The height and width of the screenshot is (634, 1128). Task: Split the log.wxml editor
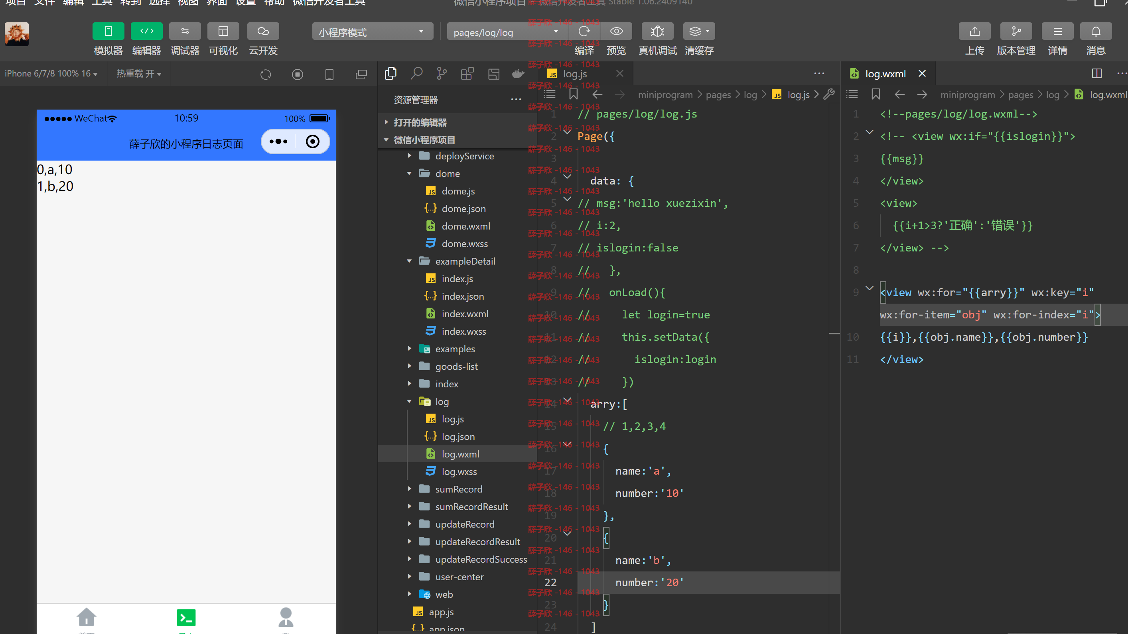coord(1096,73)
